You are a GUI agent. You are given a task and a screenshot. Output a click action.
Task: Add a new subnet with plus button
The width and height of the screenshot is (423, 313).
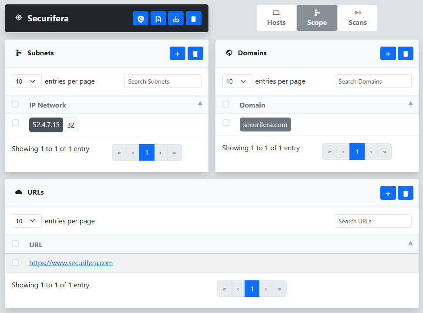coord(178,54)
